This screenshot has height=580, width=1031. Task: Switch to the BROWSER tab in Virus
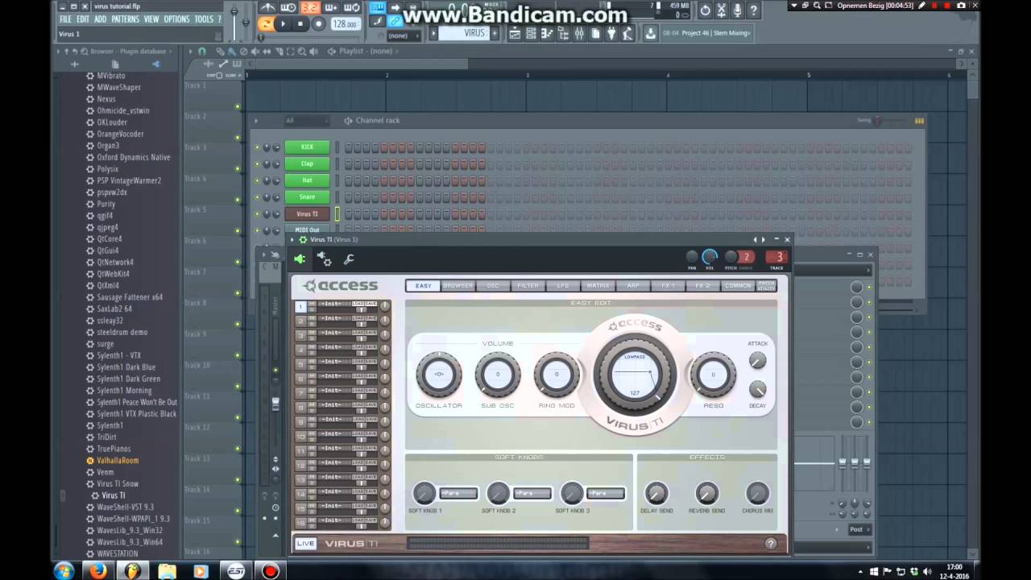pos(458,286)
